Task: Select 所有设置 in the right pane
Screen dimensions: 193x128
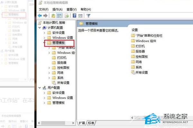Action: pyautogui.click(x=140, y=72)
